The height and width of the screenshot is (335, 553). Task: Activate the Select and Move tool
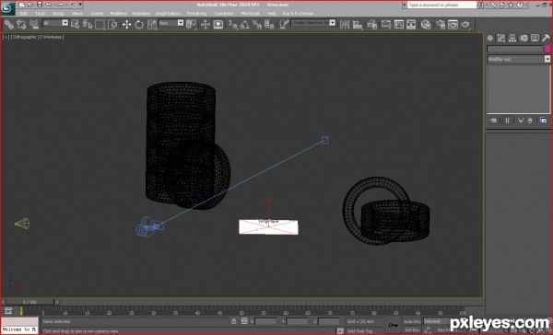(126, 24)
